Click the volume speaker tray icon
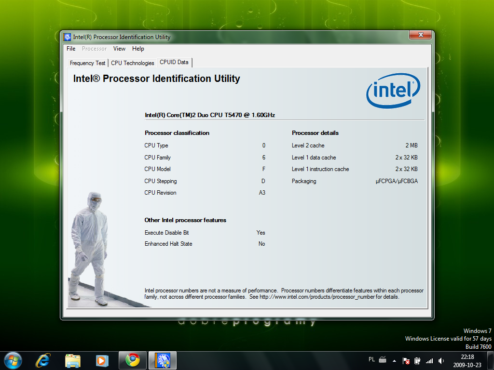Screen dimensions: 494x370 tap(441, 360)
